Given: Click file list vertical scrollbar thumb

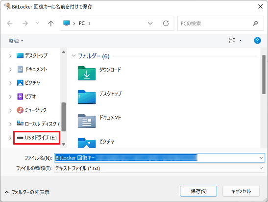Looking at the screenshot, I should pyautogui.click(x=264, y=75).
